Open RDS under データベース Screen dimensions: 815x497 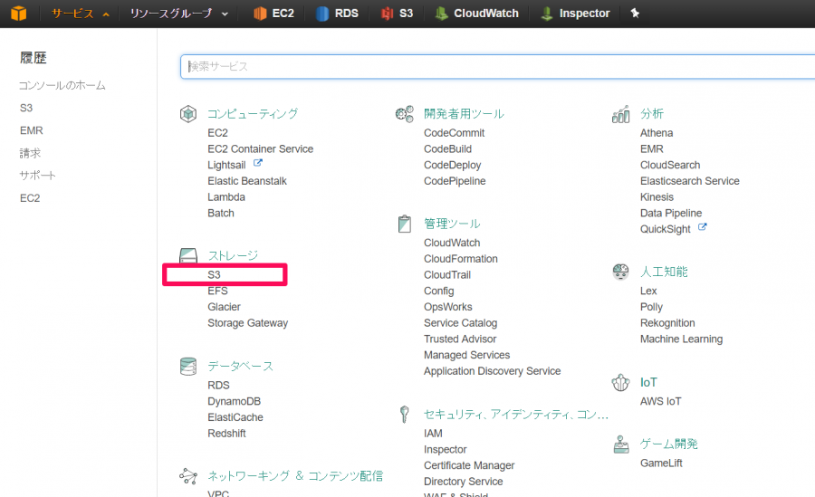(218, 386)
